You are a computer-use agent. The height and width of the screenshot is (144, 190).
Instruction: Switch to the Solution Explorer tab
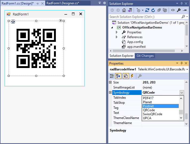pos(121,56)
